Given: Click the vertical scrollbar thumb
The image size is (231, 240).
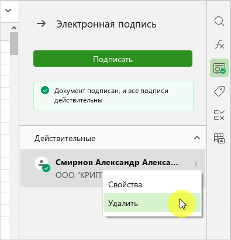Looking at the screenshot, I should pyautogui.click(x=14, y=43).
